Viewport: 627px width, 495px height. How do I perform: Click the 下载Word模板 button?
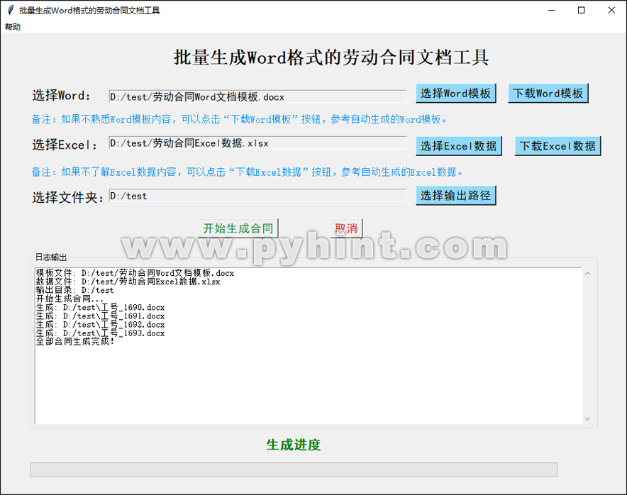point(548,94)
